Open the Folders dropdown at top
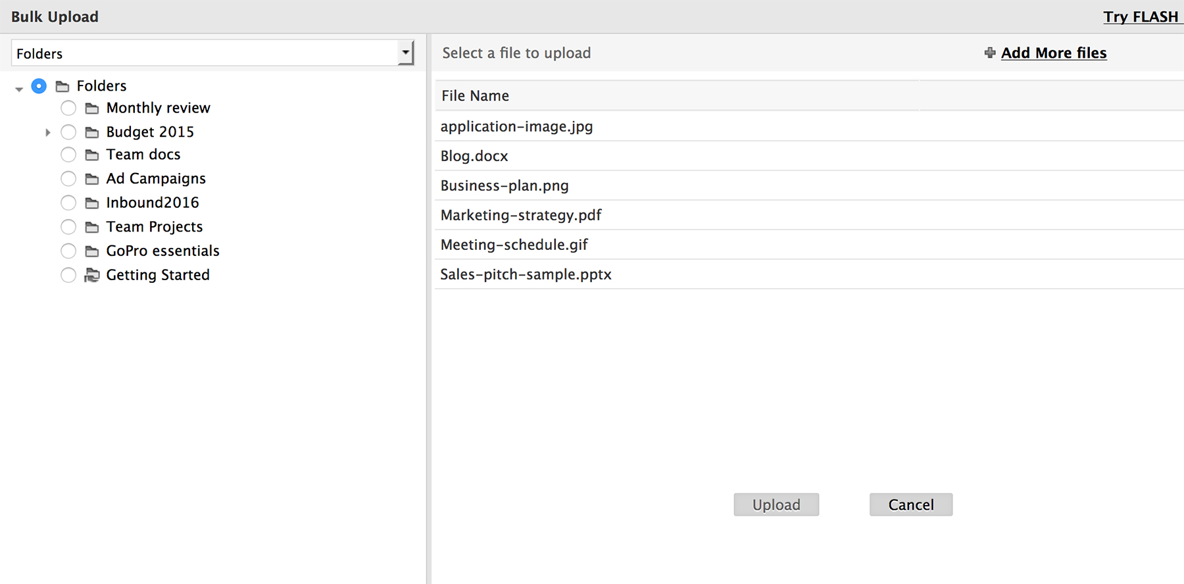1184x584 pixels. 405,53
